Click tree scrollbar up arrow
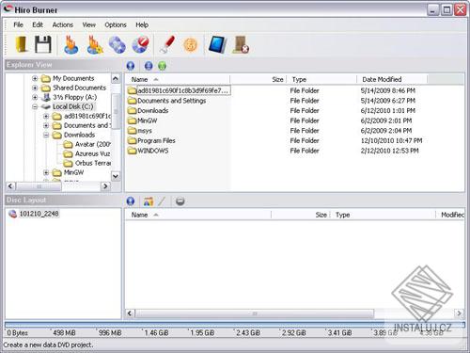This screenshot has height=353, width=470. 116,78
